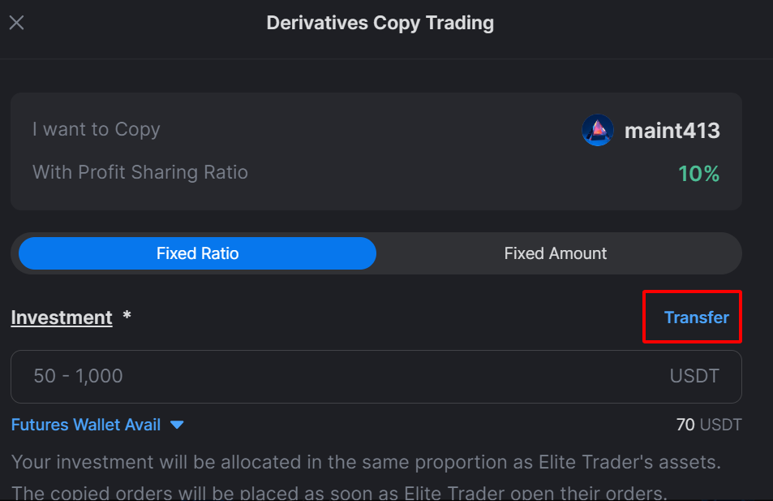Image resolution: width=773 pixels, height=501 pixels.
Task: Click the trader summary card background
Action: (x=376, y=152)
